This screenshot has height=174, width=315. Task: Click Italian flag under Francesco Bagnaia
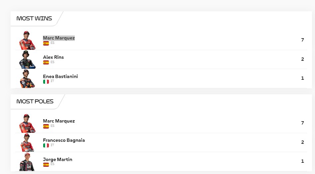(46, 145)
